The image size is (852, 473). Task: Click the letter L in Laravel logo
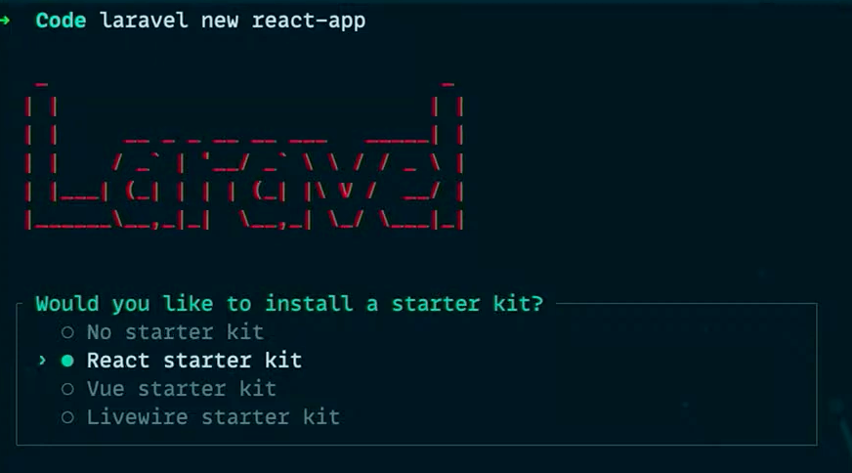(66, 155)
